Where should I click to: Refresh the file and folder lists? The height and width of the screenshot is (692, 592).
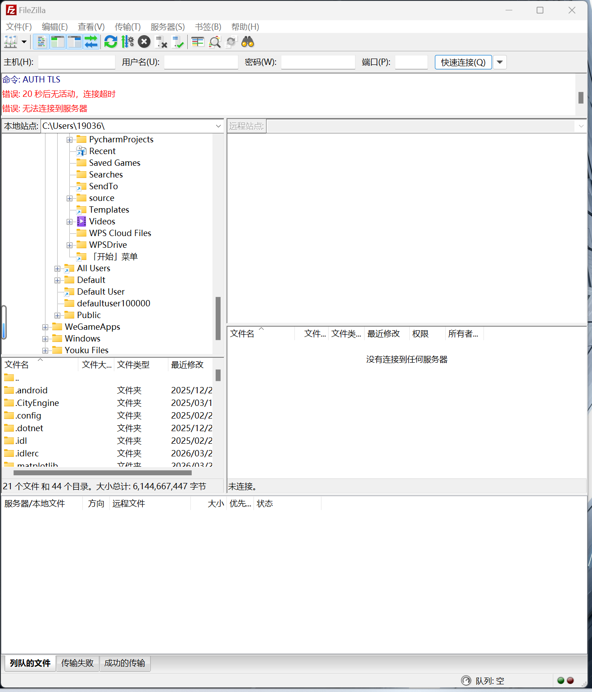tap(111, 42)
